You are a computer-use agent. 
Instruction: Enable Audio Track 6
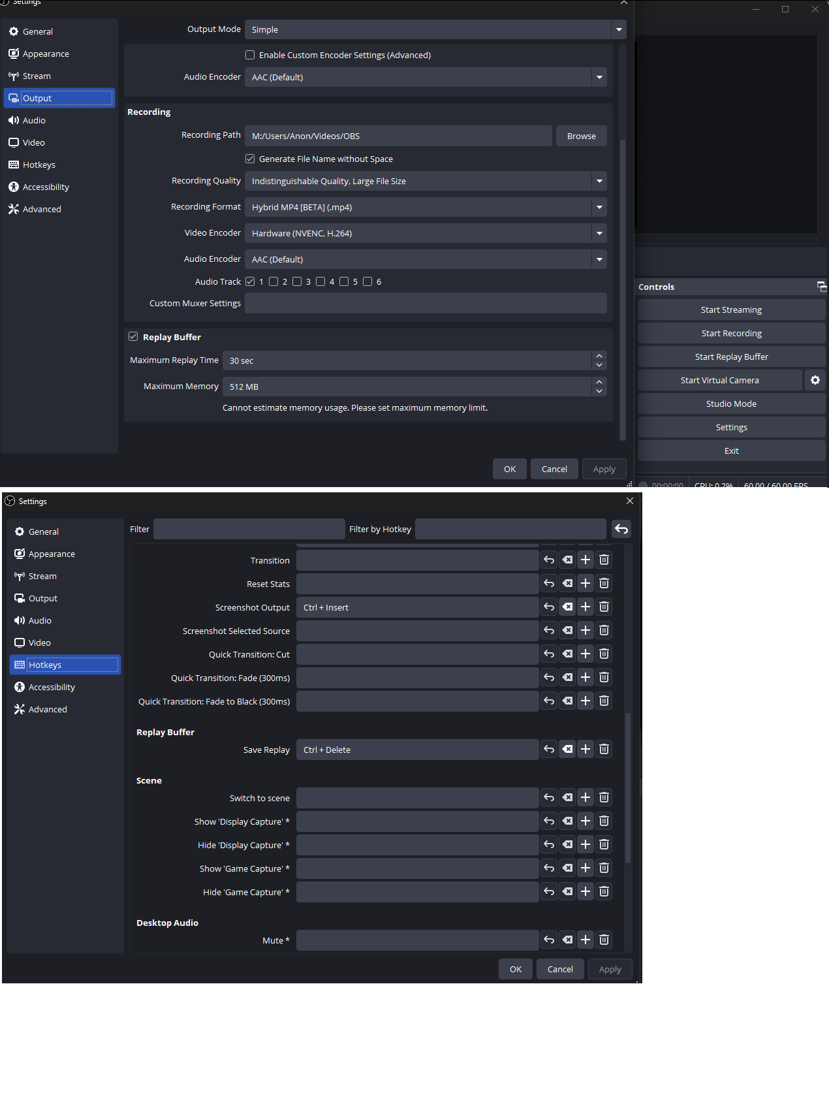click(368, 281)
